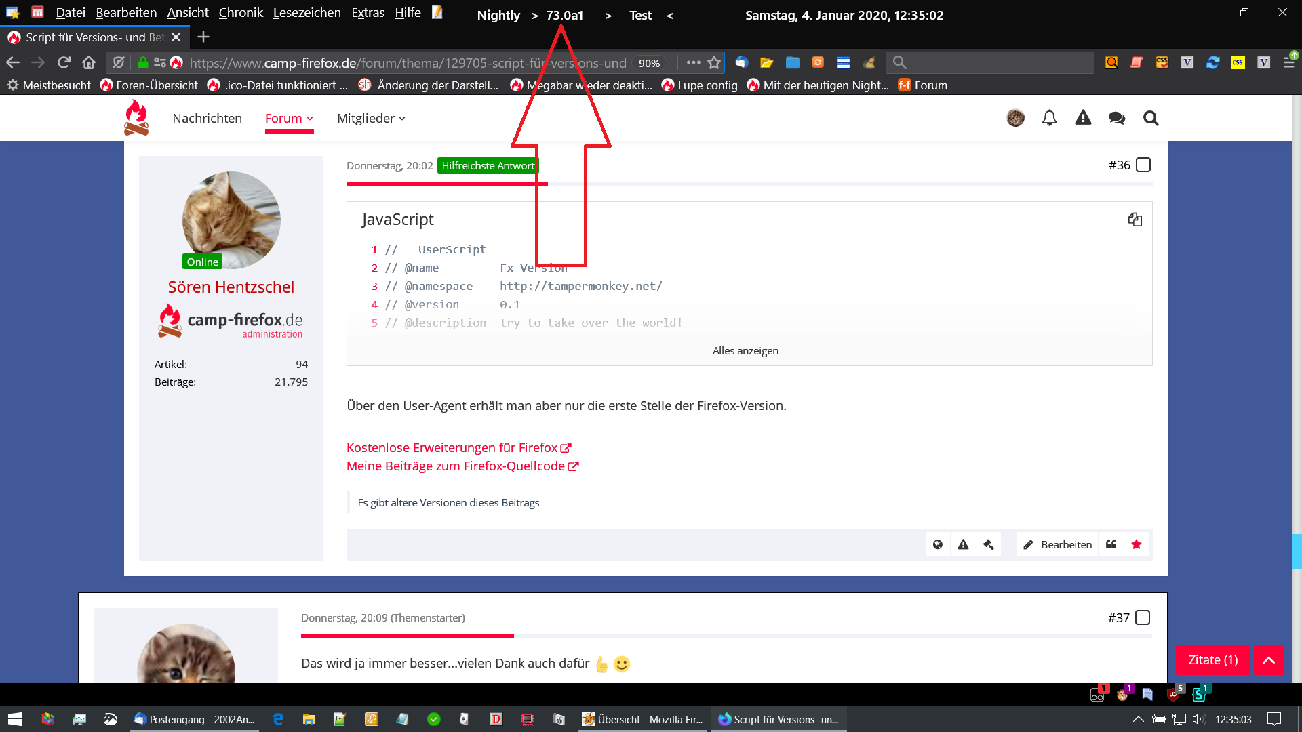Click the Bearbeiten button on post #36
Screen dimensions: 1302x732
click(1057, 544)
